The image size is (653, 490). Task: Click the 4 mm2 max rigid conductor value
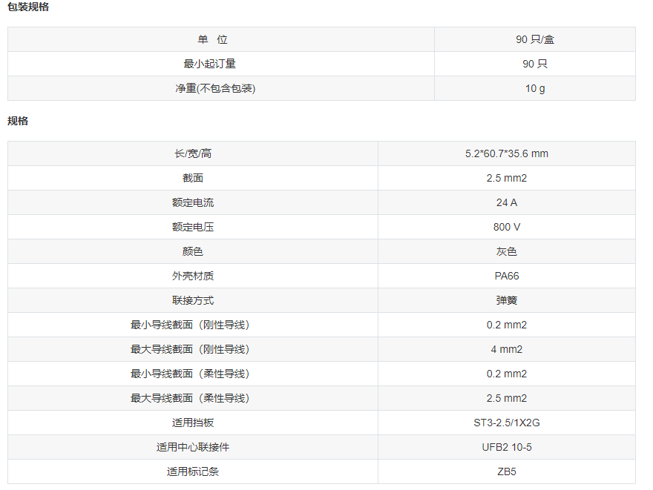pos(506,349)
